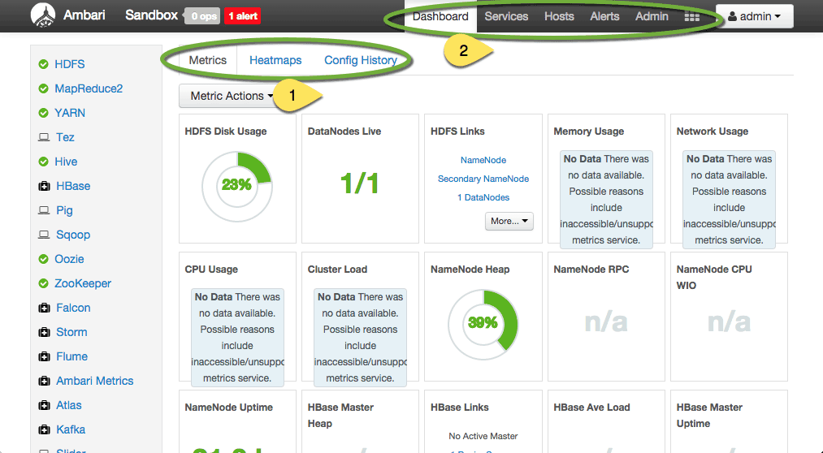
Task: Select the Metrics tab
Action: coord(208,60)
